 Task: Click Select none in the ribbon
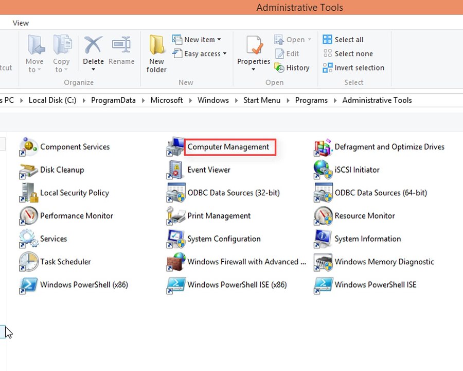348,54
